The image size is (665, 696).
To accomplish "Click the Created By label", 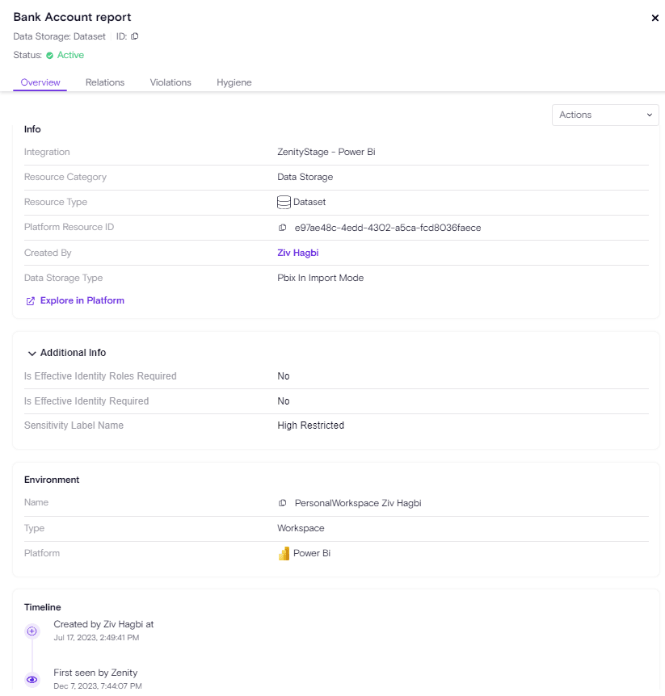I will (48, 253).
